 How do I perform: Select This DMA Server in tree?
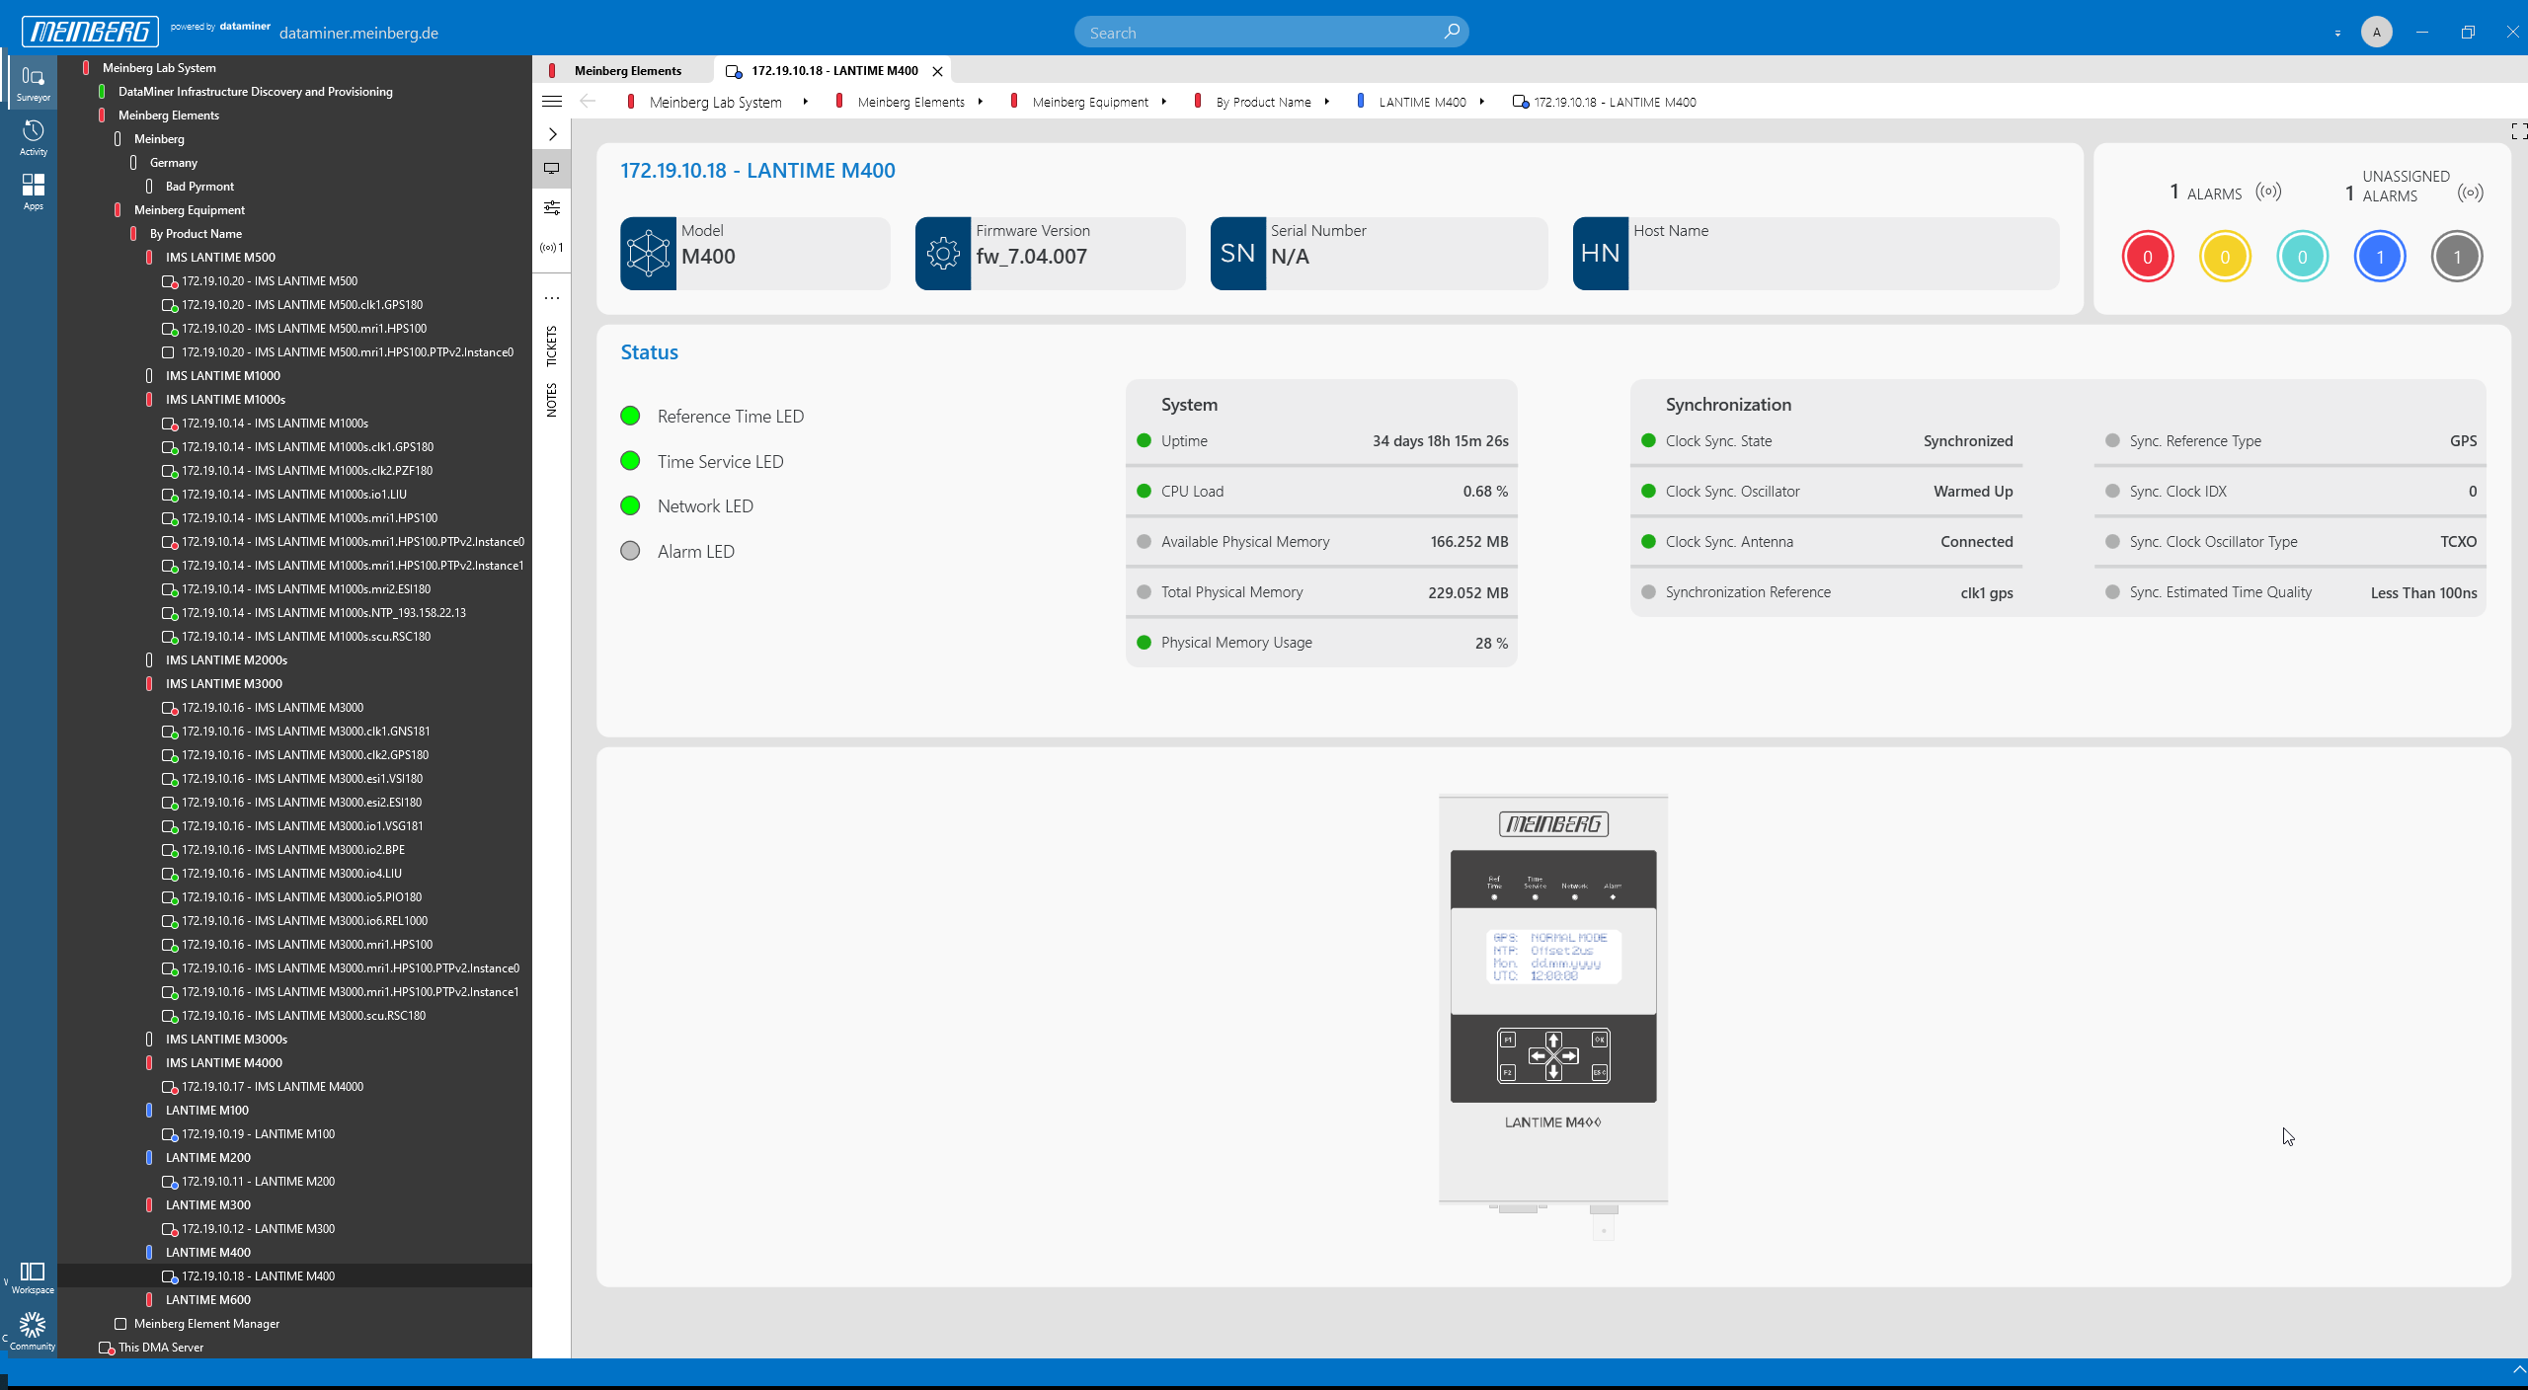[161, 1348]
